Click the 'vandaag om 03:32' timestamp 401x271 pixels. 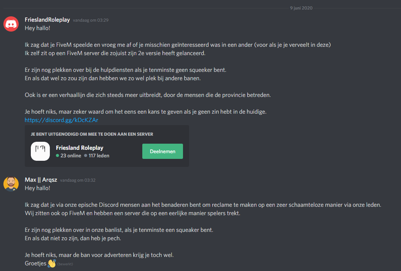pos(78,180)
